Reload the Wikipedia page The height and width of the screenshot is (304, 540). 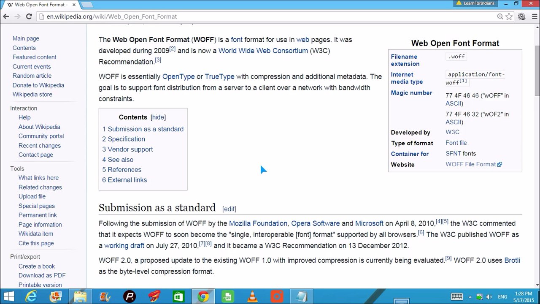[x=29, y=16]
